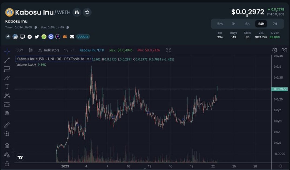
Task: Select the trend line tool
Action: [x=7, y=60]
